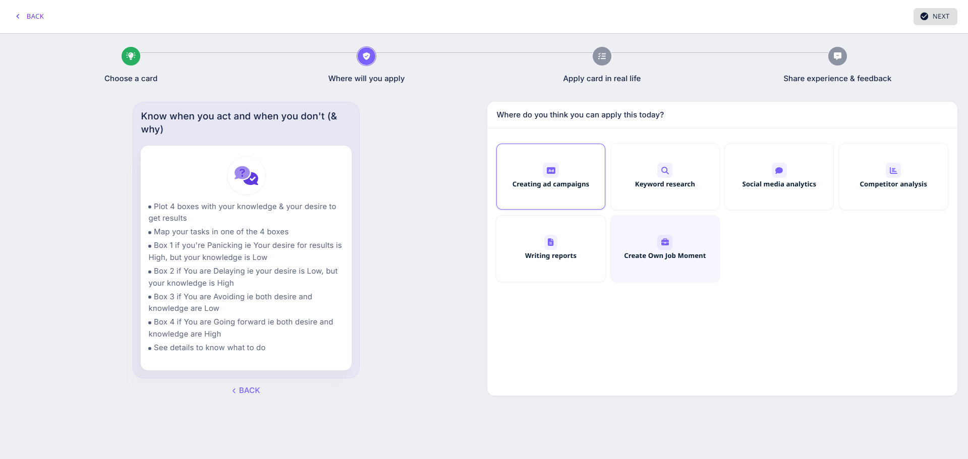Jump to Share experience & feedback step label
The width and height of the screenshot is (968, 459).
(x=837, y=79)
